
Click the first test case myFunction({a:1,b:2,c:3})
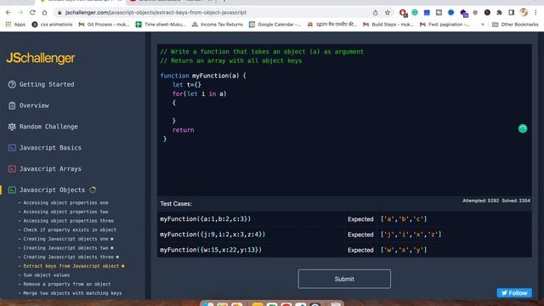click(205, 219)
